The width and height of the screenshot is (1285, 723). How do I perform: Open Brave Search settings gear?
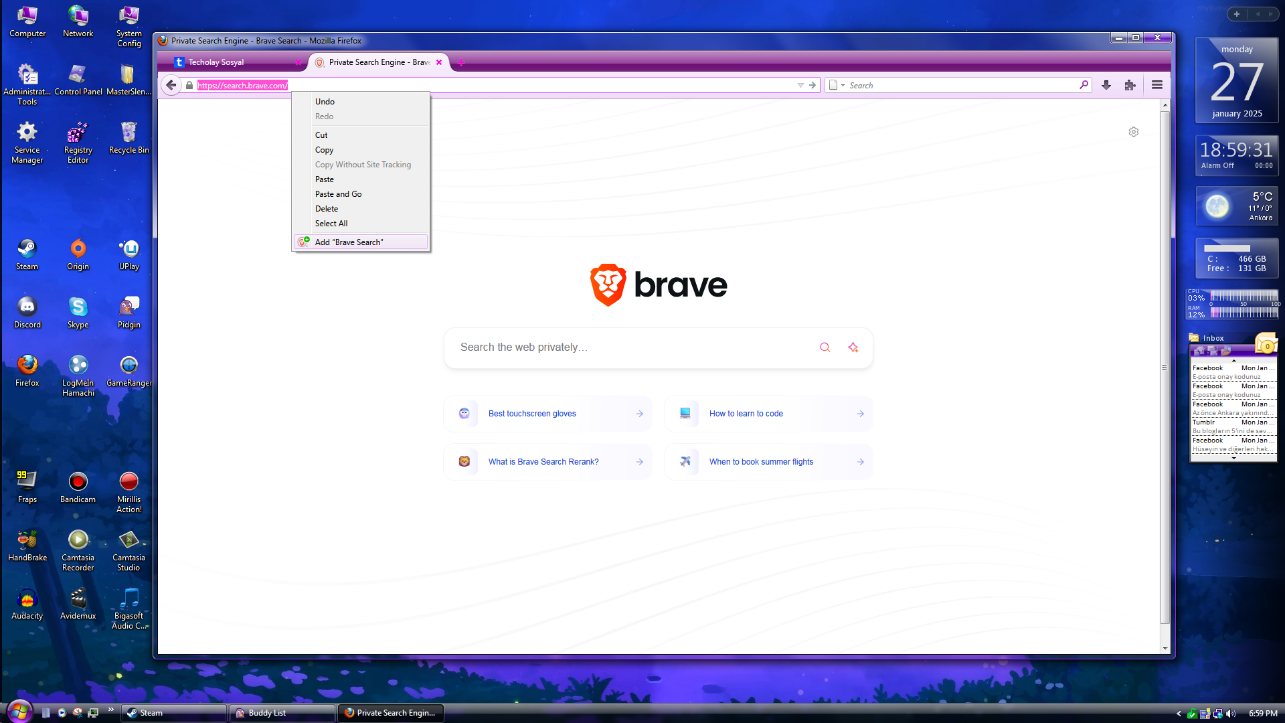(1134, 132)
